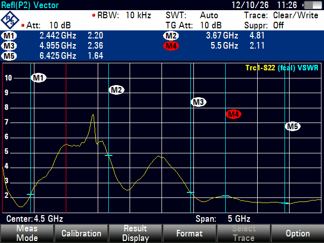This screenshot has width=324, height=243.
Task: Click the M3 frequency 4.955 GHz
Action: (x=58, y=46)
